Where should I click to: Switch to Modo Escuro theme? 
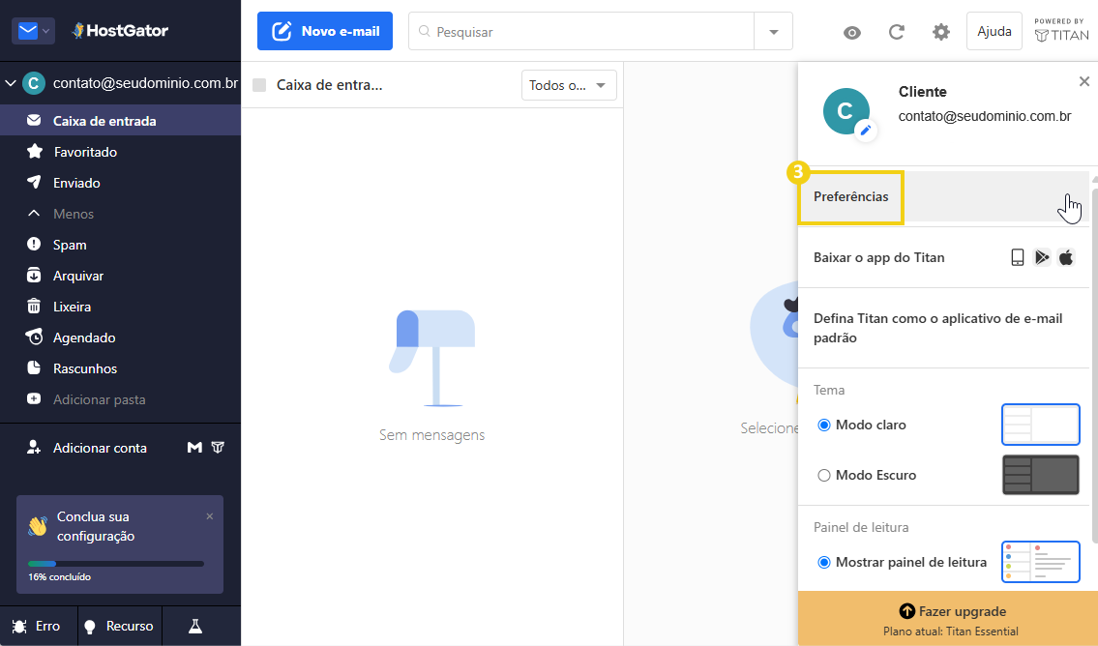825,475
